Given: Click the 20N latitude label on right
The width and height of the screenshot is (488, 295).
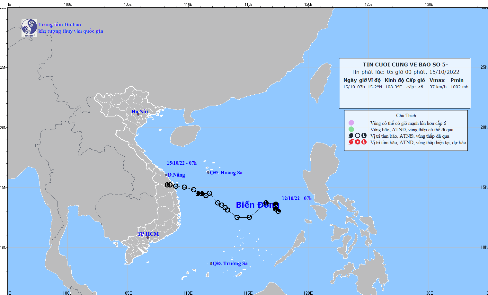Looking at the screenshot, I should tap(484, 127).
